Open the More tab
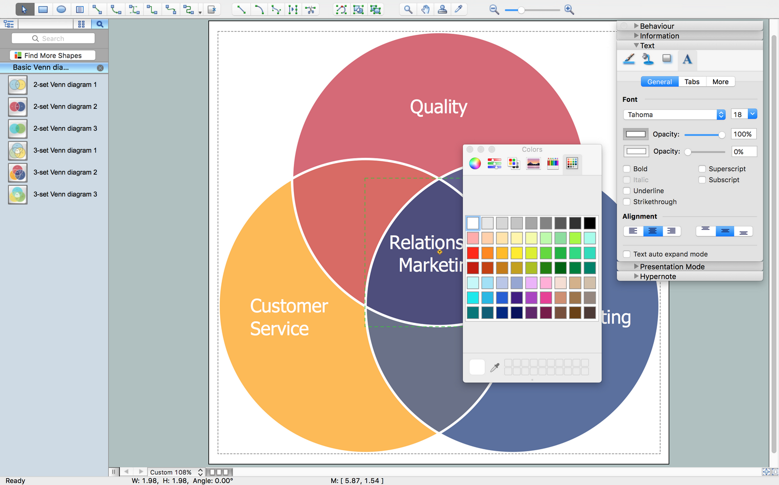Screen dimensions: 779x485 tap(720, 82)
